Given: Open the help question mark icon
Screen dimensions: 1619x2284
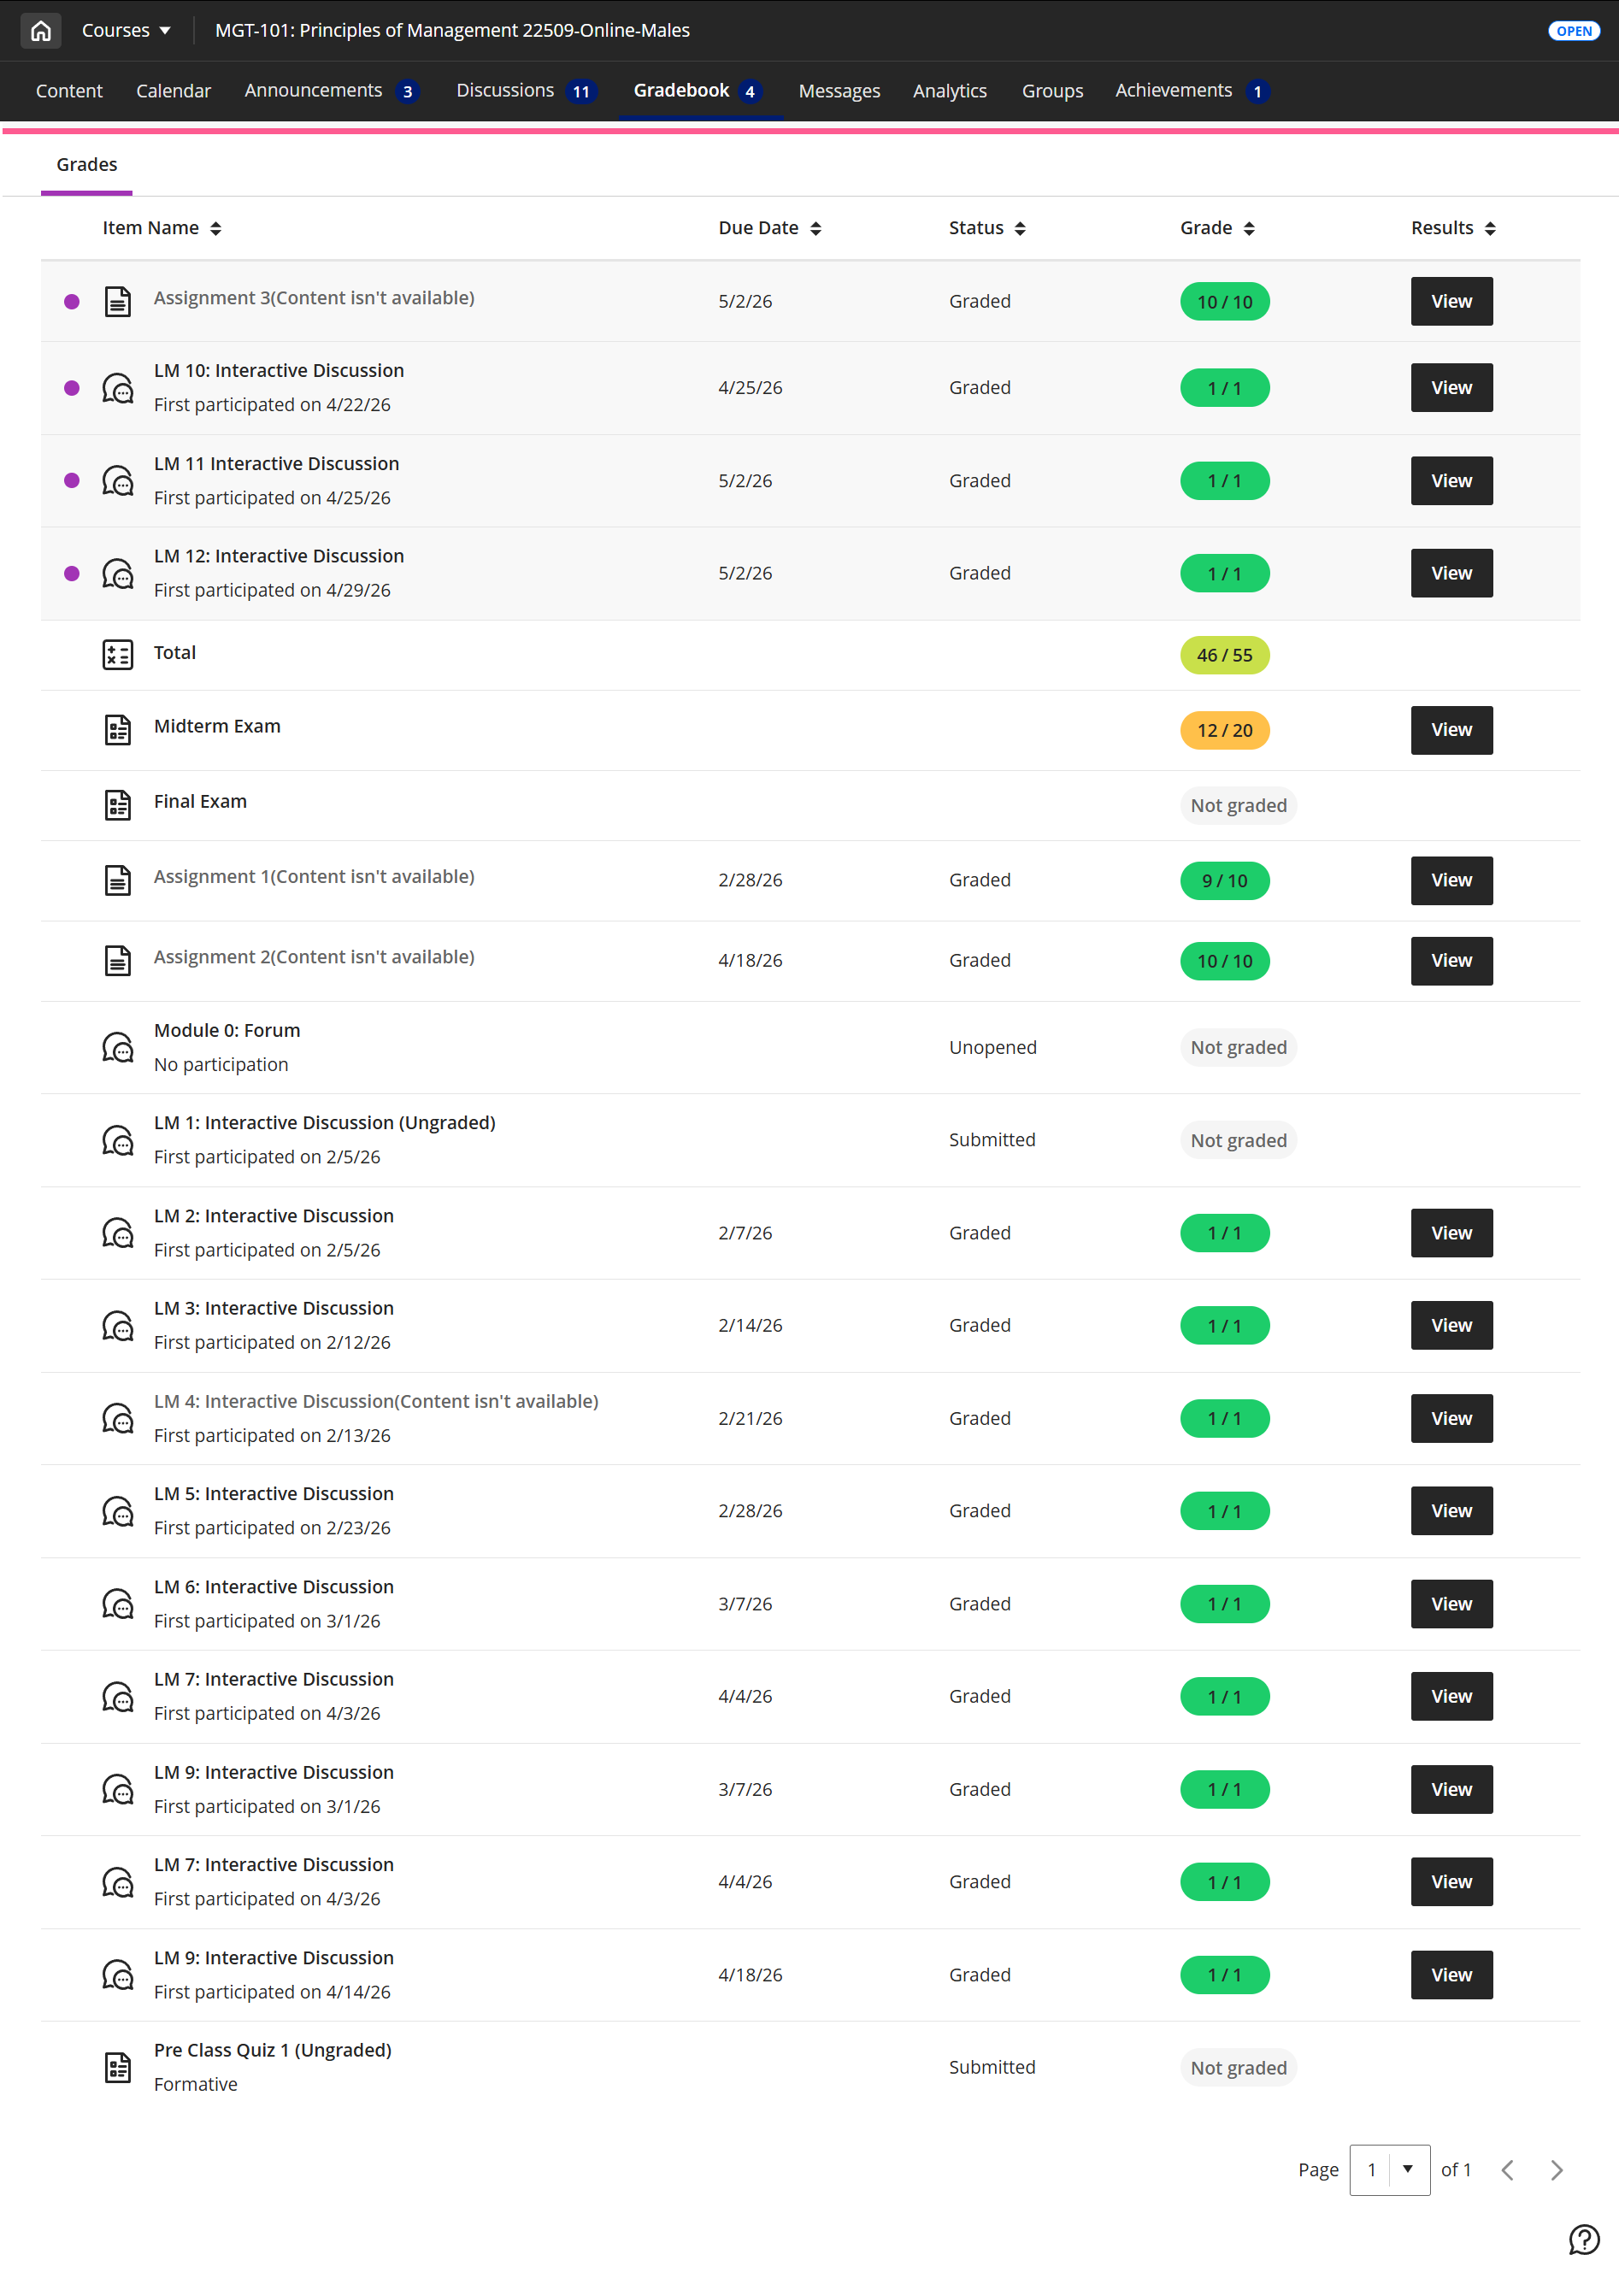Looking at the screenshot, I should (1583, 2240).
